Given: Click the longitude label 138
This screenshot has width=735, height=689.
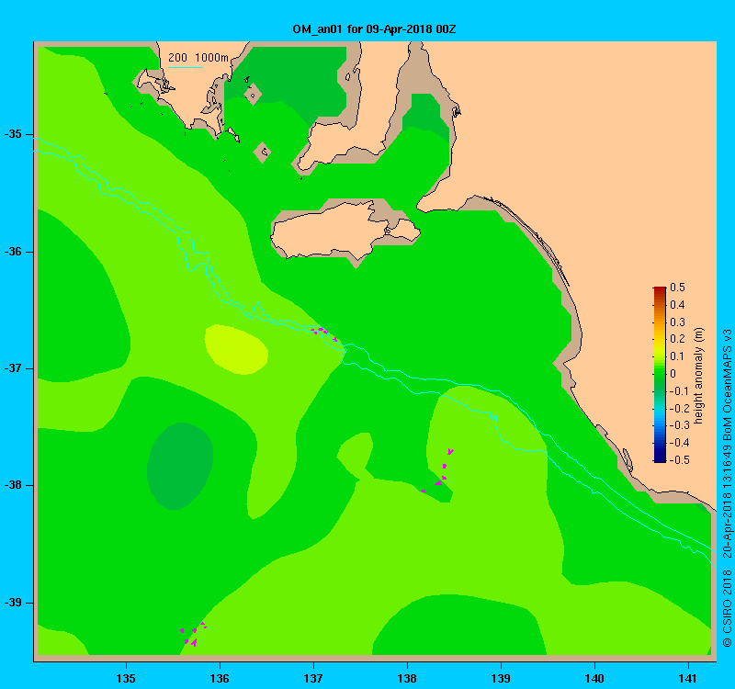Looking at the screenshot, I should pos(407,678).
